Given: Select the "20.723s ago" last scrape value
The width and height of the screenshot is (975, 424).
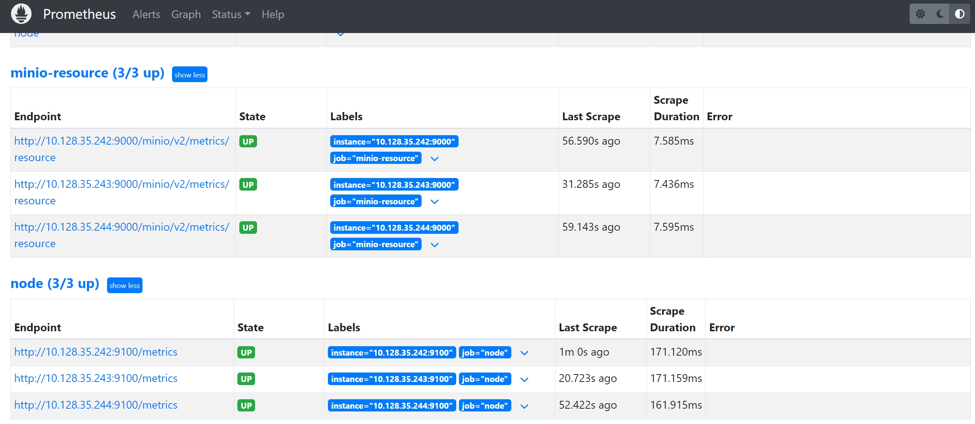Looking at the screenshot, I should (x=588, y=378).
